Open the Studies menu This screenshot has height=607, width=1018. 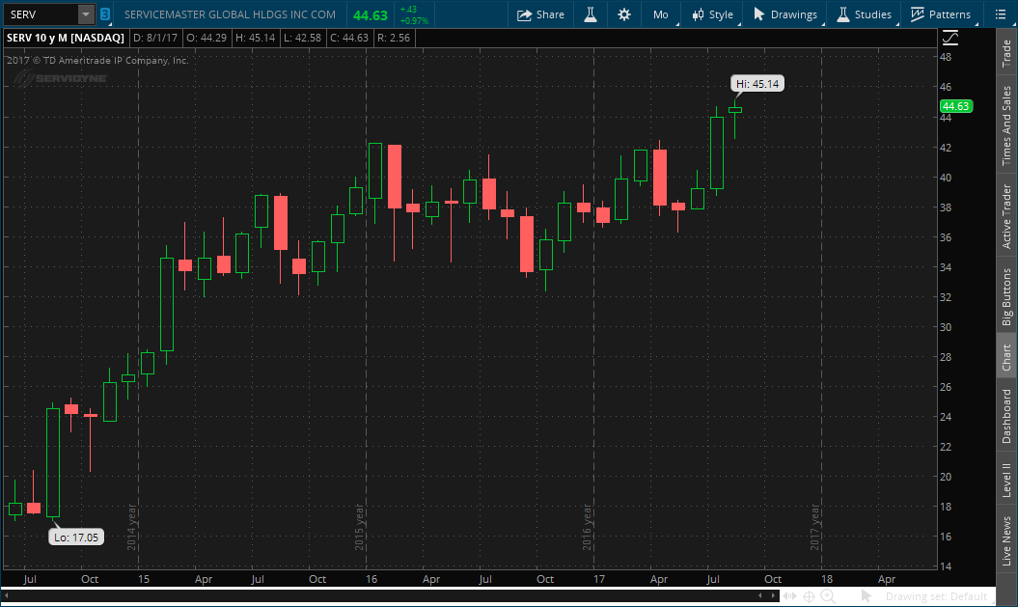(x=864, y=14)
